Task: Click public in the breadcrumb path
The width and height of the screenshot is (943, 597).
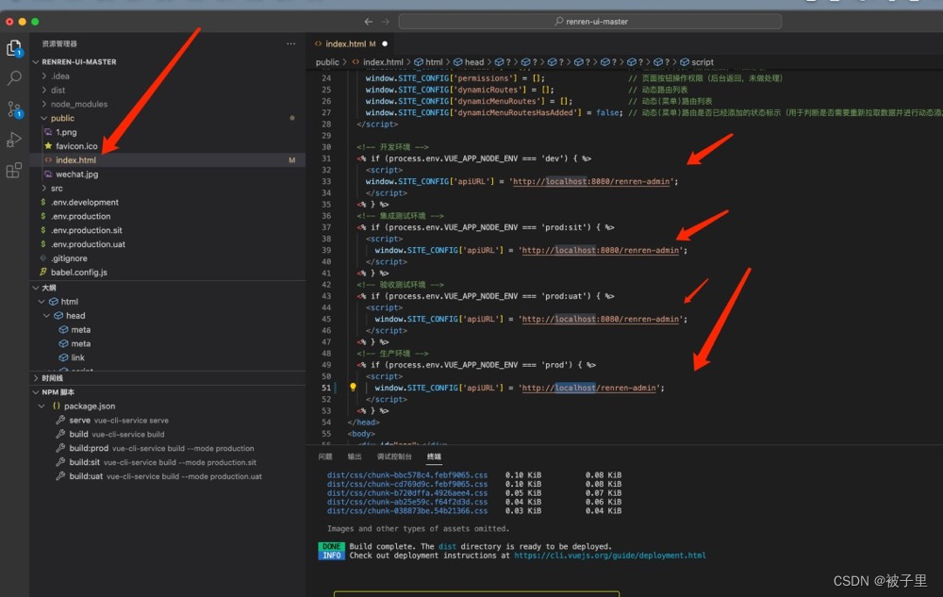Action: click(327, 62)
